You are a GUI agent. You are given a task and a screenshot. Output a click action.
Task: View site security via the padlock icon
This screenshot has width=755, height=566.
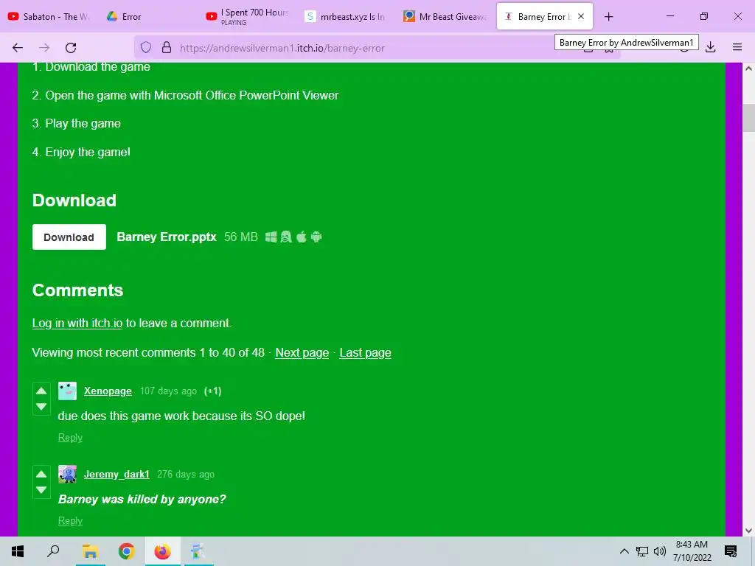167,48
